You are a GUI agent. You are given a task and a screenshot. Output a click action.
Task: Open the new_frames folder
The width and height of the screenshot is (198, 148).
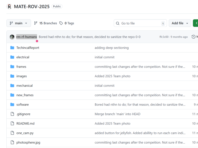tap(25, 95)
